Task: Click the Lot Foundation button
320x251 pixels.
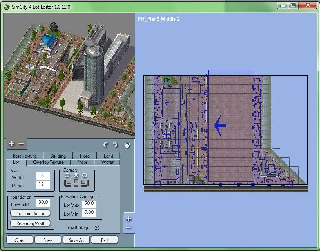Action: click(x=30, y=213)
